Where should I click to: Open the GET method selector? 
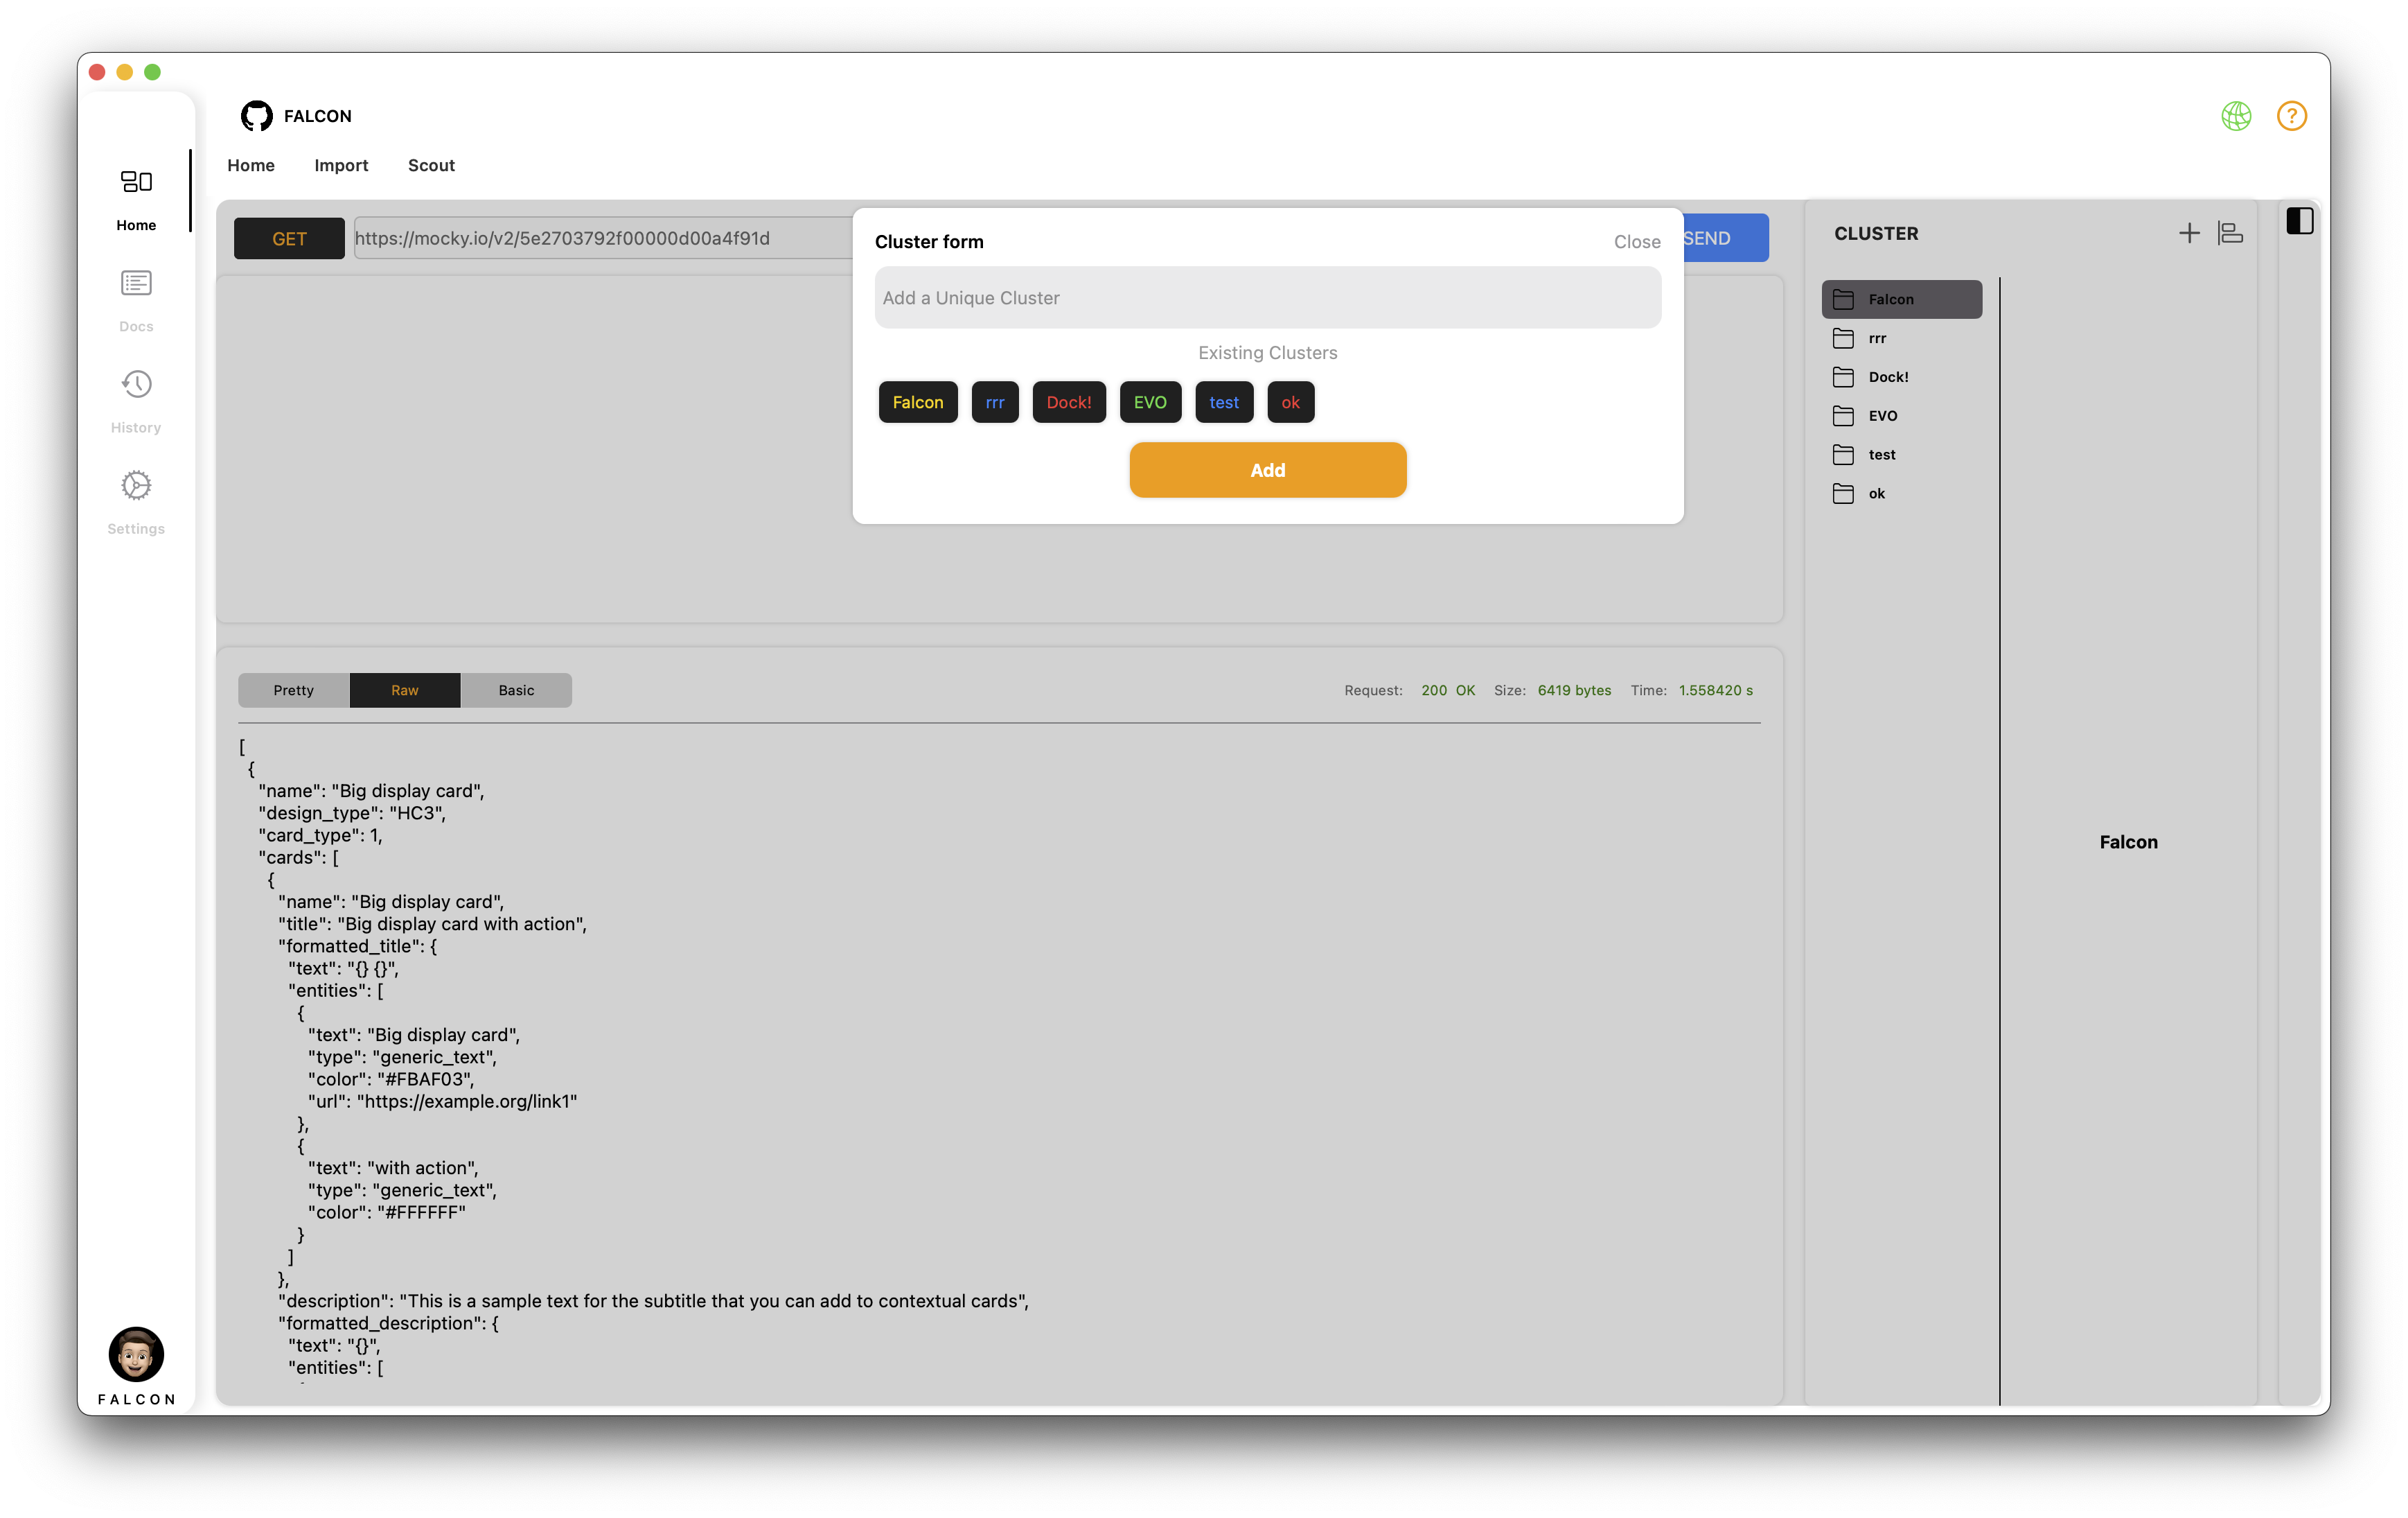pyautogui.click(x=289, y=237)
